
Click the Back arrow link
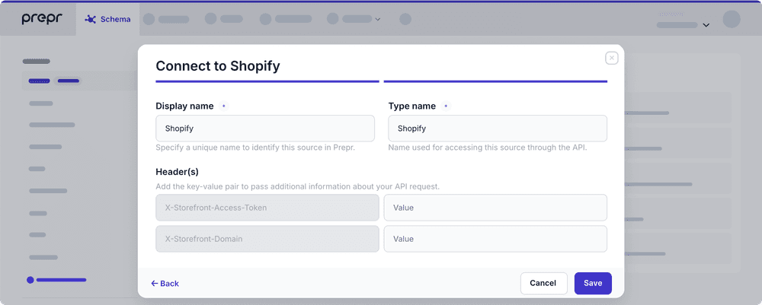click(165, 283)
